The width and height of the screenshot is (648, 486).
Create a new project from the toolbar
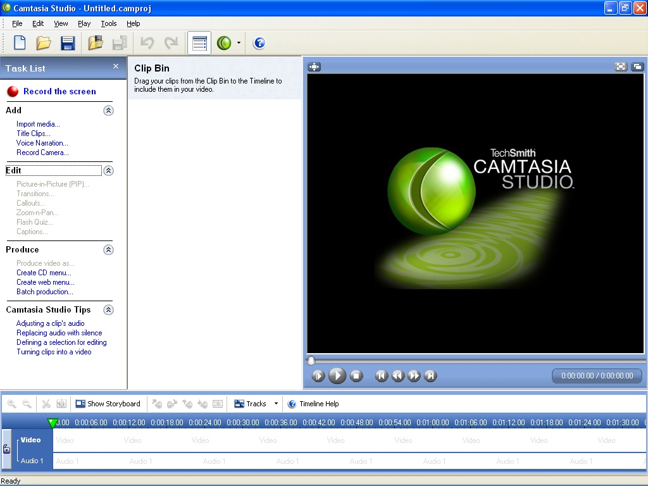tap(20, 43)
